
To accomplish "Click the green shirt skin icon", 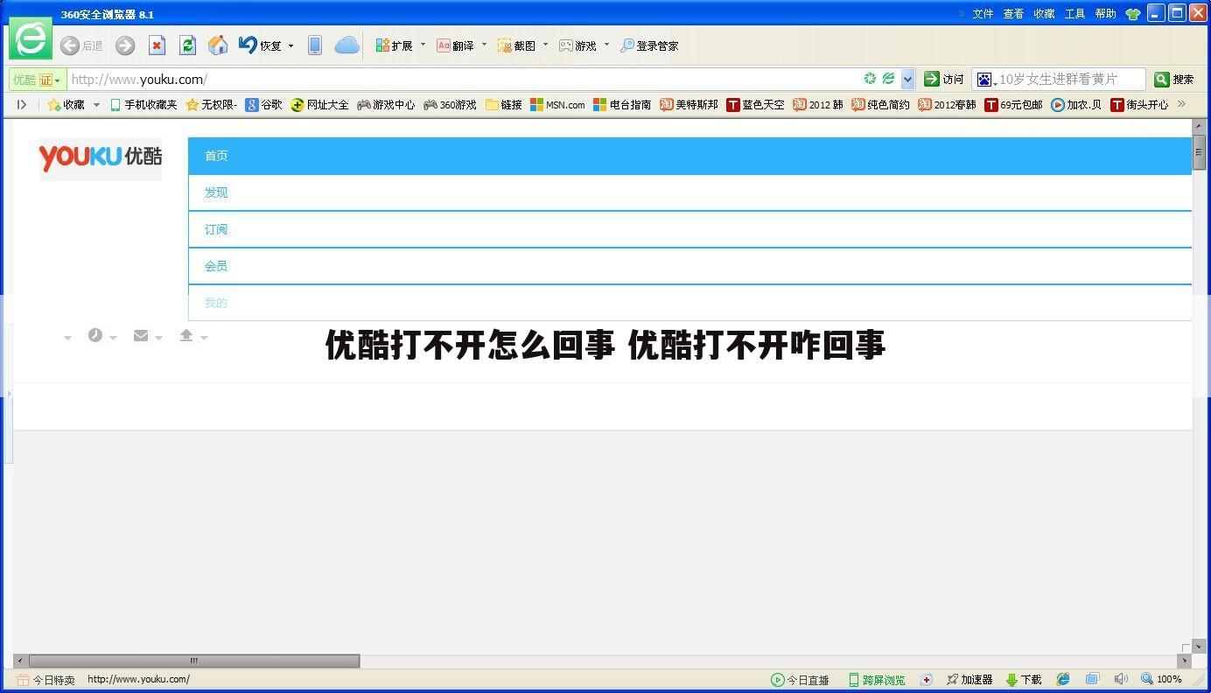I will click(1133, 14).
